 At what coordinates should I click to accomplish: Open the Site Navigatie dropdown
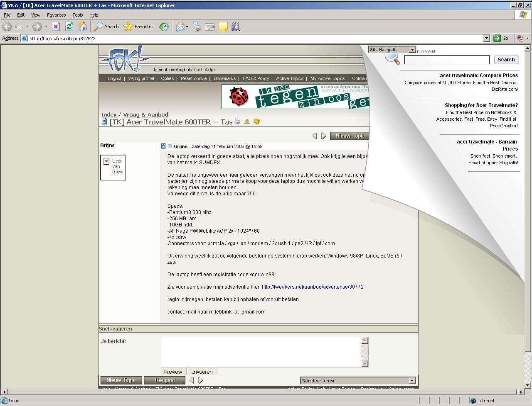pyautogui.click(x=392, y=49)
